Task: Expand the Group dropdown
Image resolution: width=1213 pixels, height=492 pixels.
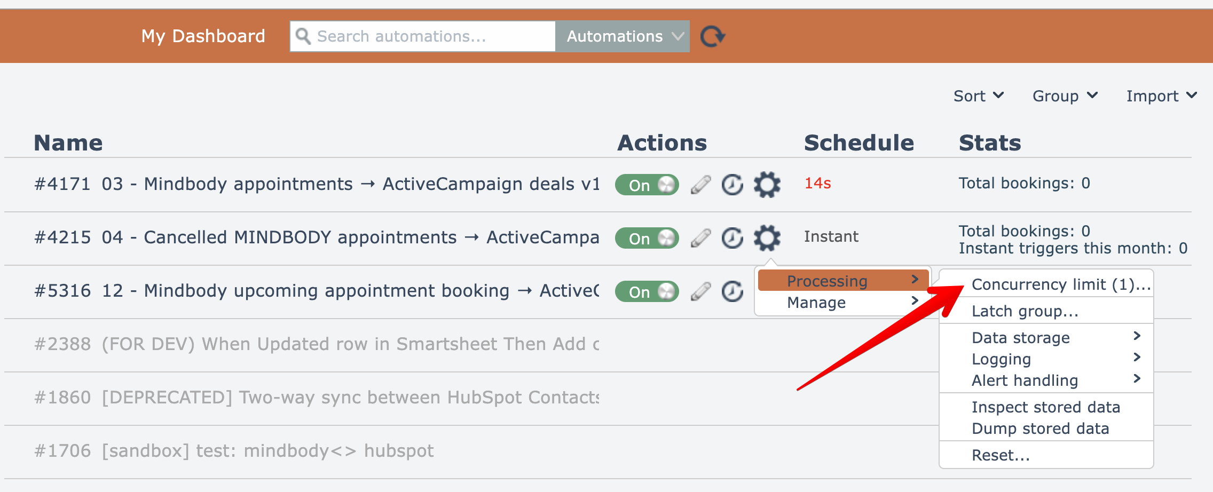Action: 1065,96
